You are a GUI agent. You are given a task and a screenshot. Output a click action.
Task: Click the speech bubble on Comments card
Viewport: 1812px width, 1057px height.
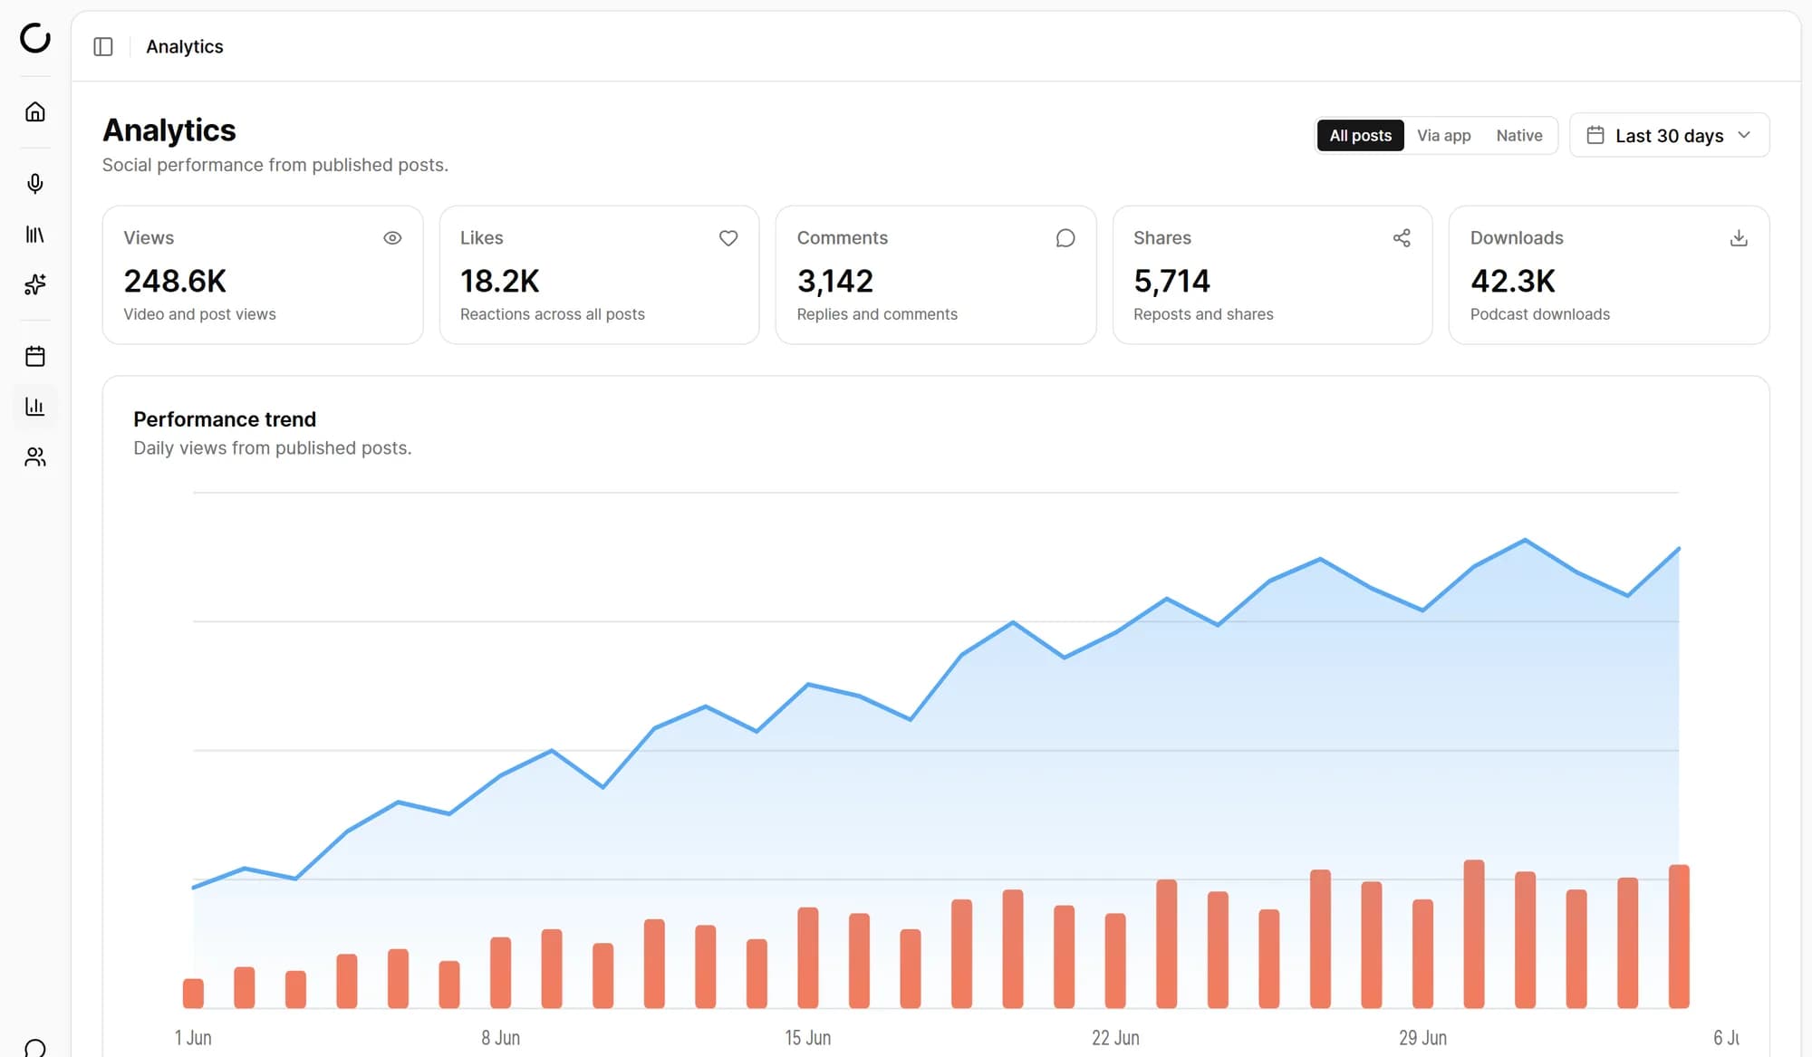(x=1065, y=238)
